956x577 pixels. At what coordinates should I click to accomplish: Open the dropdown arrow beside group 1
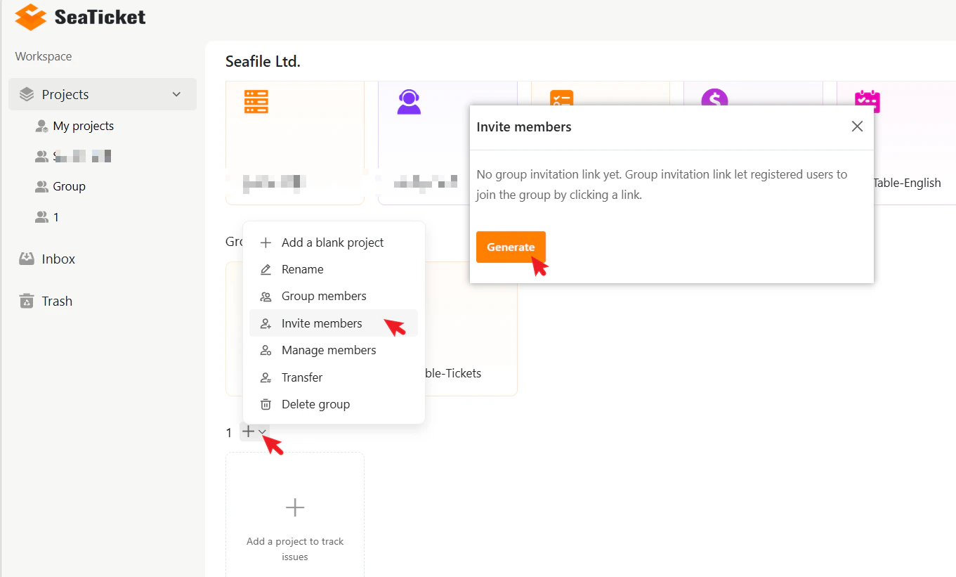tap(262, 432)
